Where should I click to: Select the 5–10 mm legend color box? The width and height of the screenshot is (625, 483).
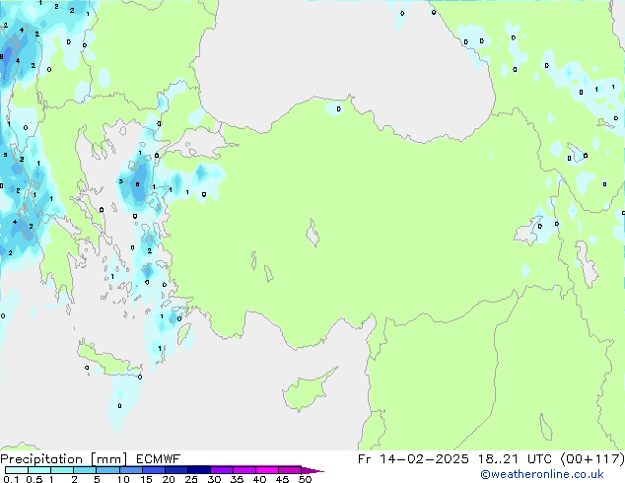pos(107,470)
